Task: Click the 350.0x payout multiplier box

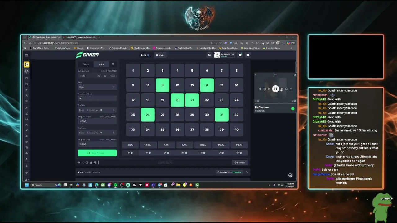Action: 221,145
